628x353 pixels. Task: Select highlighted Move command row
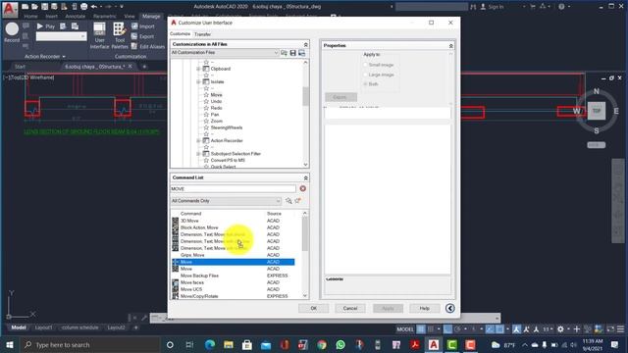pos(234,262)
